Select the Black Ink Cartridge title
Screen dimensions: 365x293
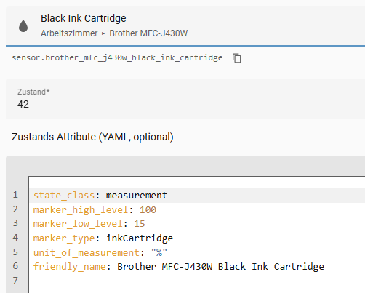(84, 18)
